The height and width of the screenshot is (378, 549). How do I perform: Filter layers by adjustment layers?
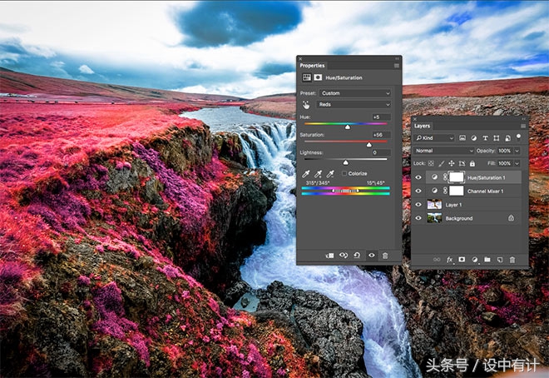pyautogui.click(x=474, y=138)
